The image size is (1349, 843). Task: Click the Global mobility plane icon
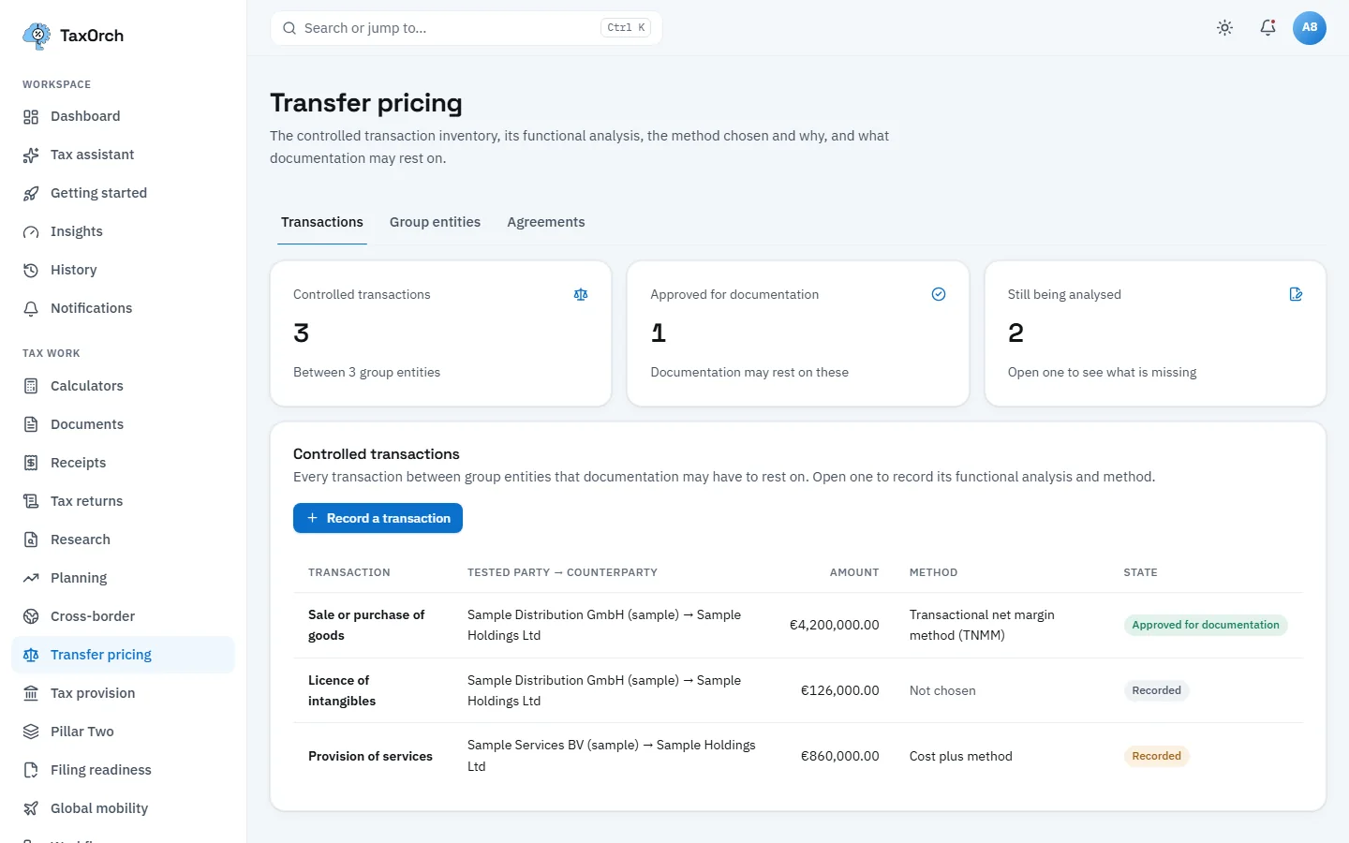31,809
